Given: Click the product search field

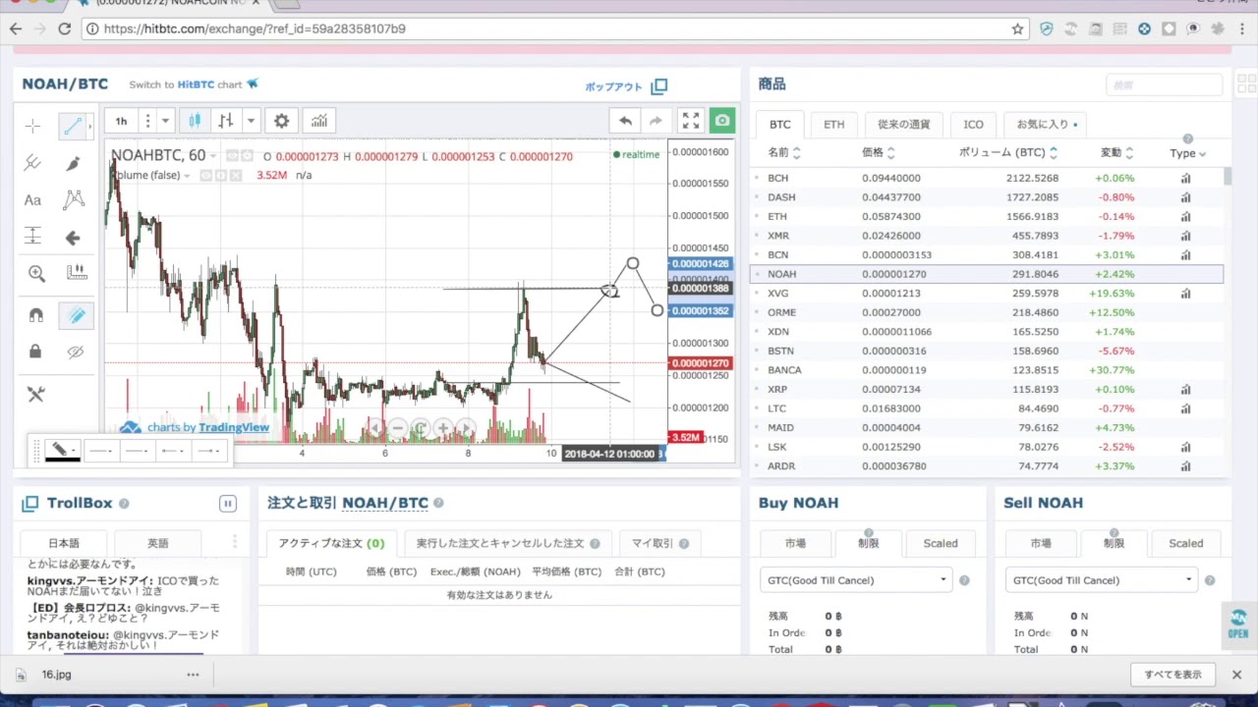Looking at the screenshot, I should (1164, 85).
